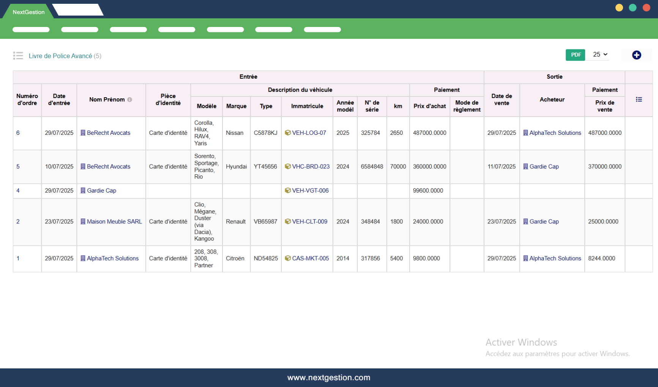Click the blue plus add-record icon
This screenshot has height=387, width=658.
636,55
